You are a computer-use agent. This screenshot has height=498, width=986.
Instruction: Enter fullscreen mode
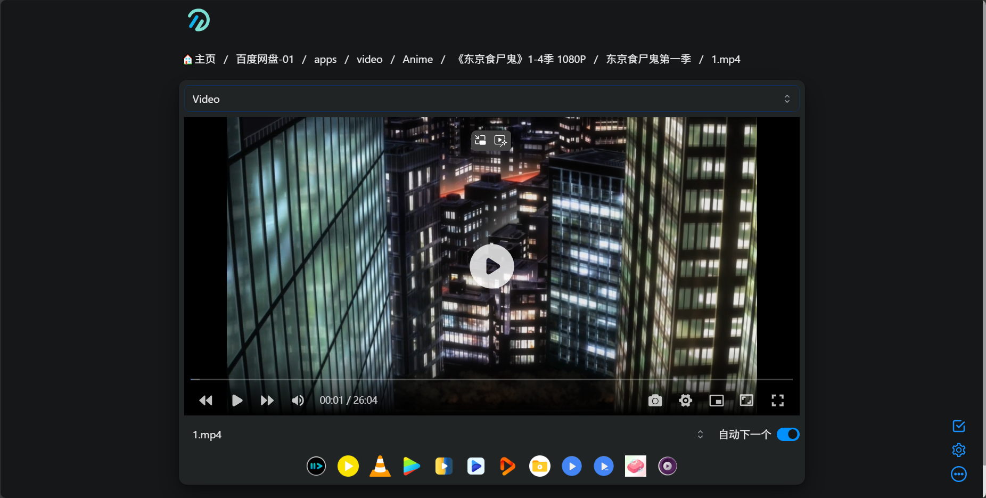777,401
